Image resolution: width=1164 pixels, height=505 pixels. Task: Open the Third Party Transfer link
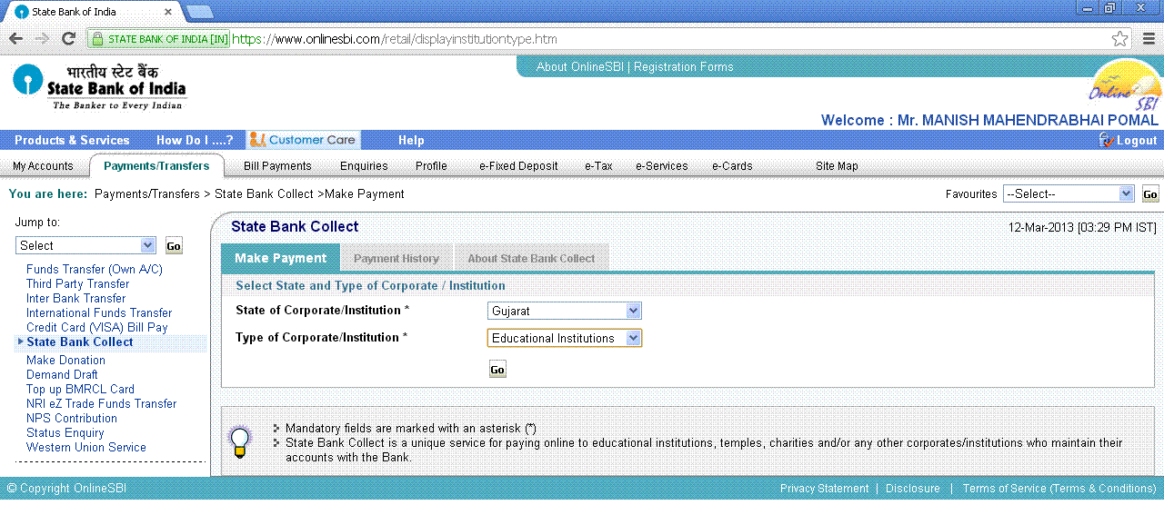click(x=77, y=284)
